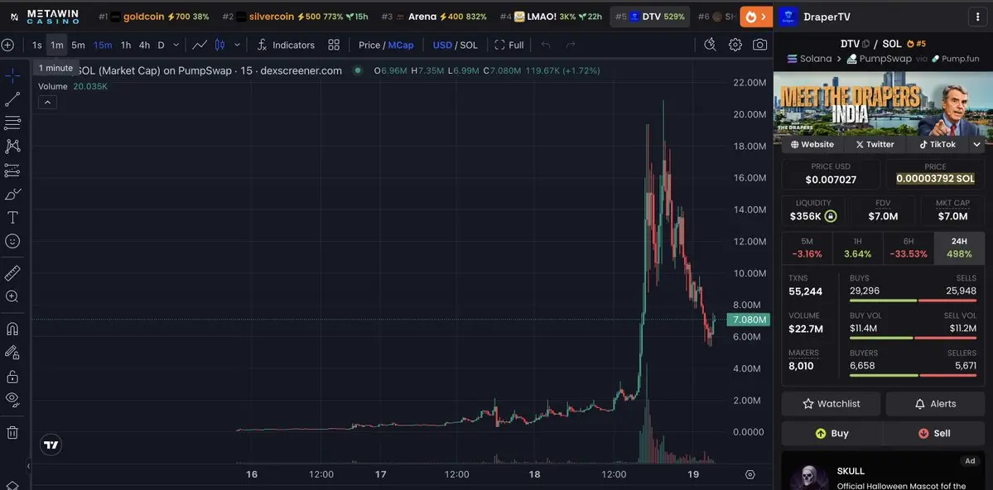Switch chart to MCap mode
Image resolution: width=993 pixels, height=490 pixels.
coord(401,45)
